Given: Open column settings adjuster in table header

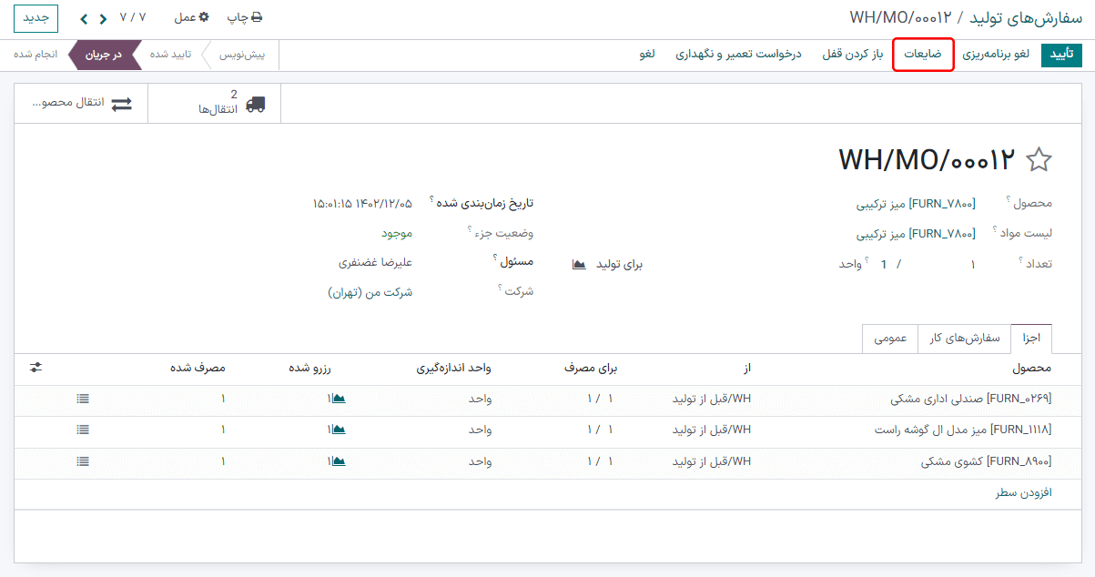Looking at the screenshot, I should pos(35,367).
